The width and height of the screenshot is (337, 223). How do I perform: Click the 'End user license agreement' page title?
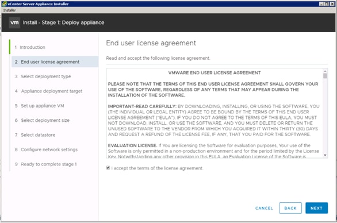(151, 43)
